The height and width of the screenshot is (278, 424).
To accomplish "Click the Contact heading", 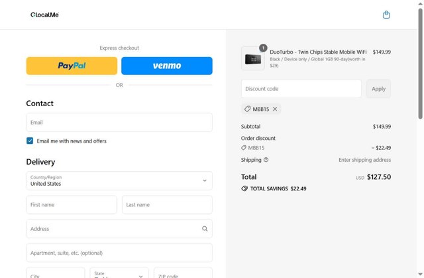I will 40,104.
